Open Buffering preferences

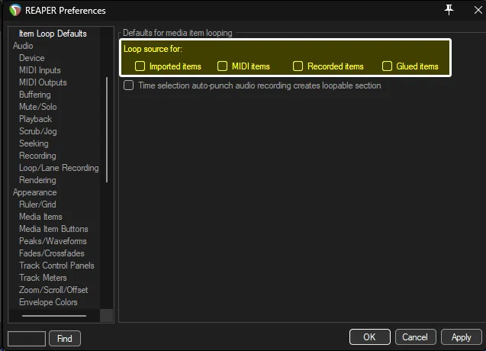(35, 95)
